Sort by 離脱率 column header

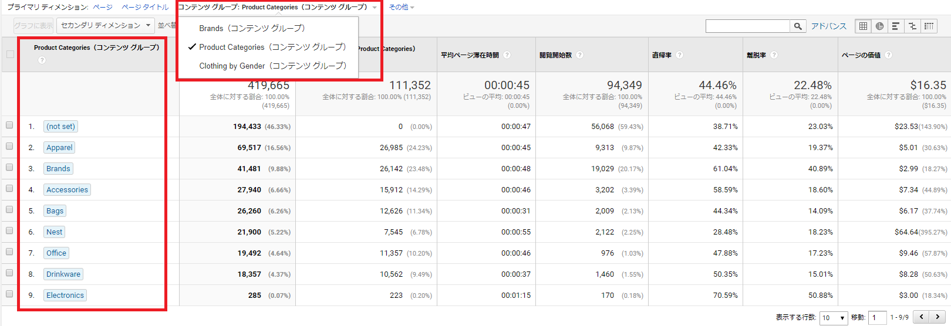[x=756, y=55]
